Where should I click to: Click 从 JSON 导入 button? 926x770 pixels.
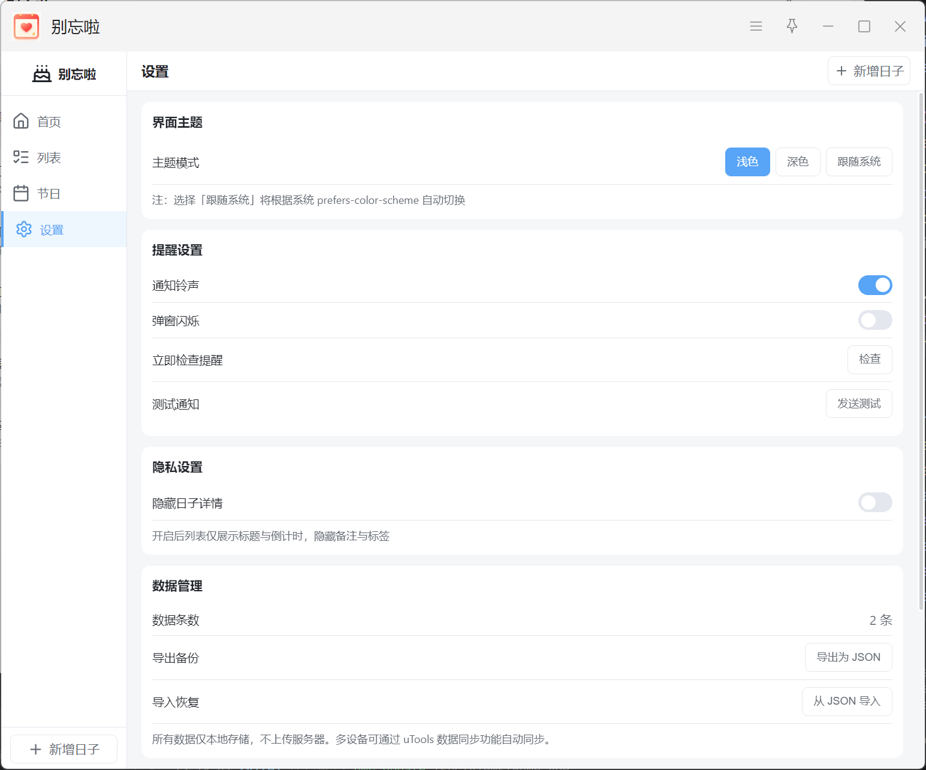pos(847,702)
